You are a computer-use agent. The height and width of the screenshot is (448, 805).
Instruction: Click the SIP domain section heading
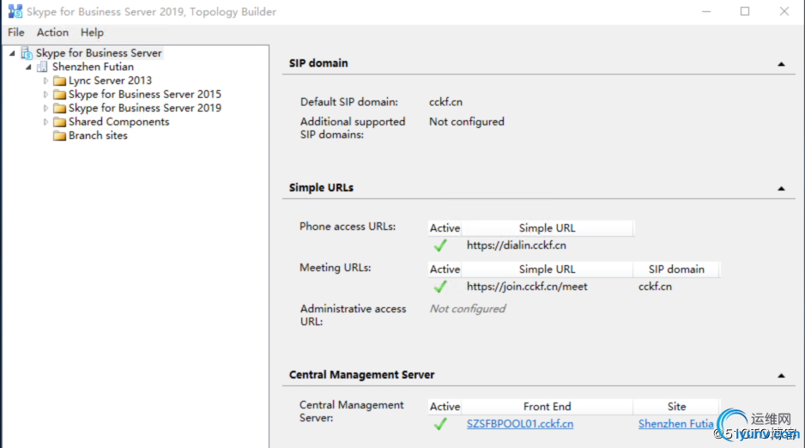pyautogui.click(x=318, y=64)
